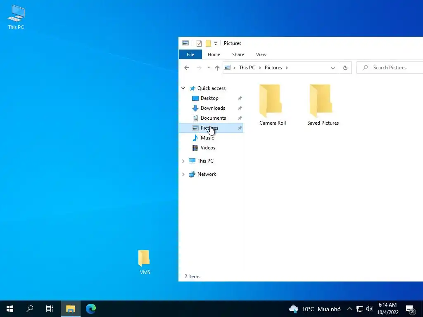Select Documents in Quick access
The height and width of the screenshot is (317, 423).
tap(213, 118)
